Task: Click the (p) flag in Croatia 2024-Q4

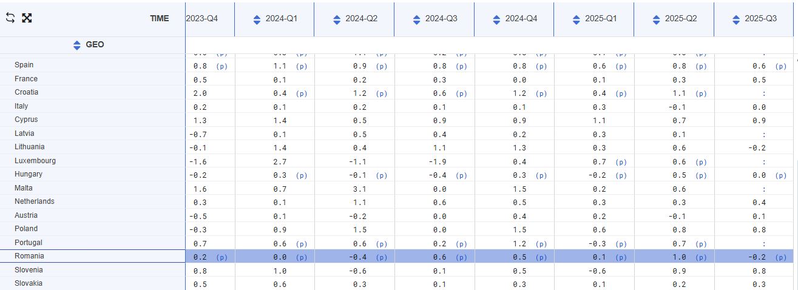Action: pos(541,93)
